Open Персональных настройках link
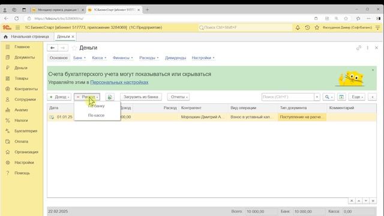The image size is (384, 216). 119,82
